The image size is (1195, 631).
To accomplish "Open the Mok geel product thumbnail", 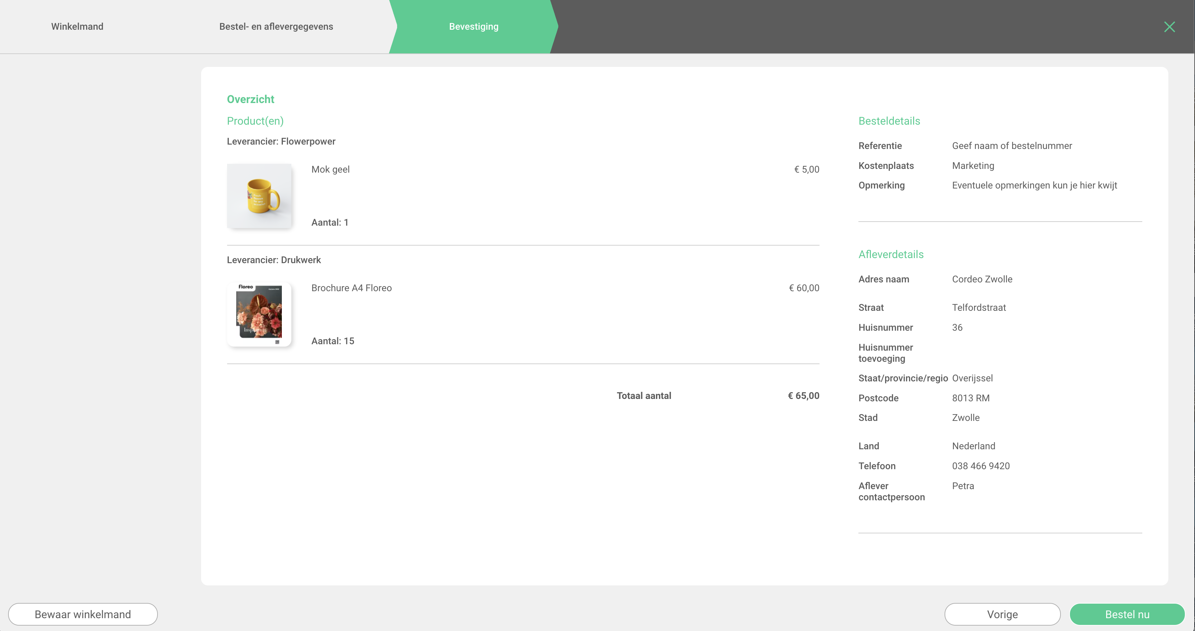I will coord(259,196).
